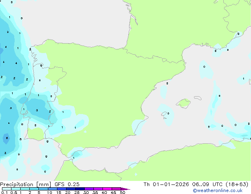This screenshot has height=194, width=251.
Task: Click the 0.1–0.5 mm palest legend swatch
Action: point(7,189)
